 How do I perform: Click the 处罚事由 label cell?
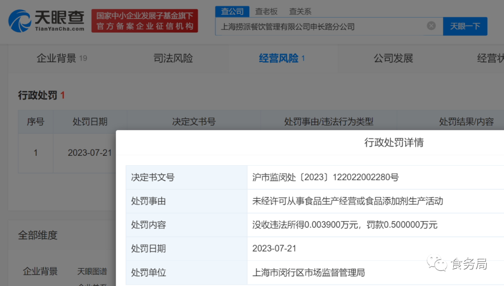[186, 201]
